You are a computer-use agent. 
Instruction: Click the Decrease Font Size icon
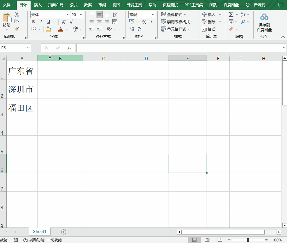point(71,22)
